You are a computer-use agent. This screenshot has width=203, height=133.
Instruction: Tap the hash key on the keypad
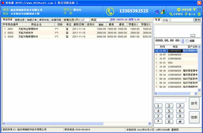[180, 122]
